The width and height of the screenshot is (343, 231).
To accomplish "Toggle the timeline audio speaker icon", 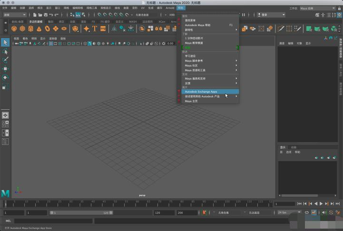I will [x=324, y=212].
